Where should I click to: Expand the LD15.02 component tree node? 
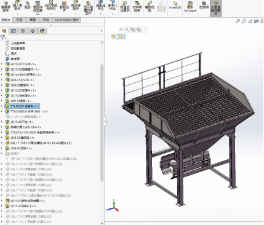[2, 64]
